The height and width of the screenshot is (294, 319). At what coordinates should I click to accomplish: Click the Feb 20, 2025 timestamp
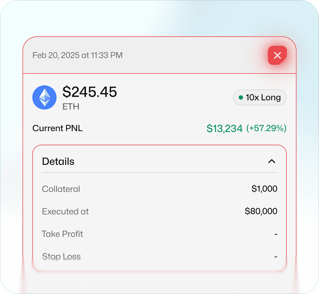pyautogui.click(x=77, y=55)
